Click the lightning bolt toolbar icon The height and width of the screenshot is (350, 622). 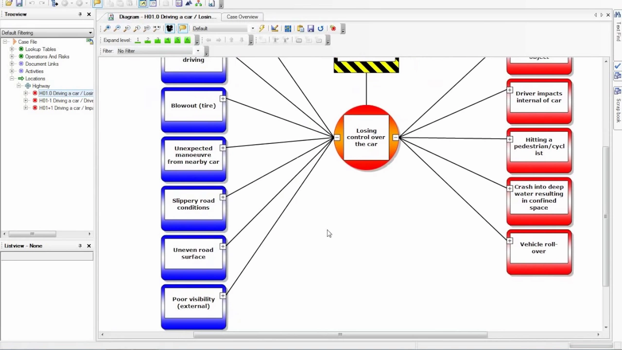[x=262, y=29]
